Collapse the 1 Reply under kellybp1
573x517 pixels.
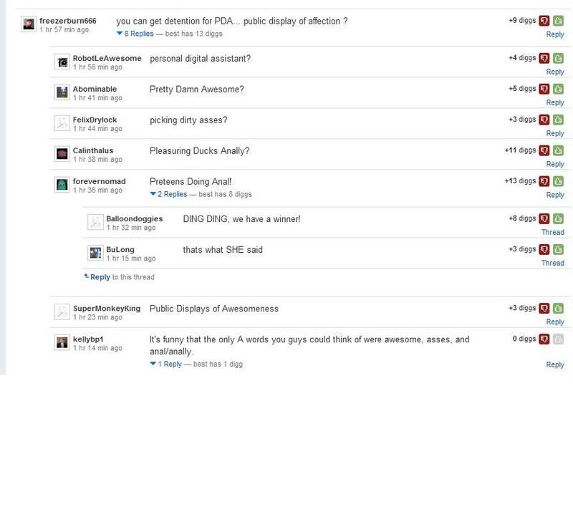[x=167, y=364]
